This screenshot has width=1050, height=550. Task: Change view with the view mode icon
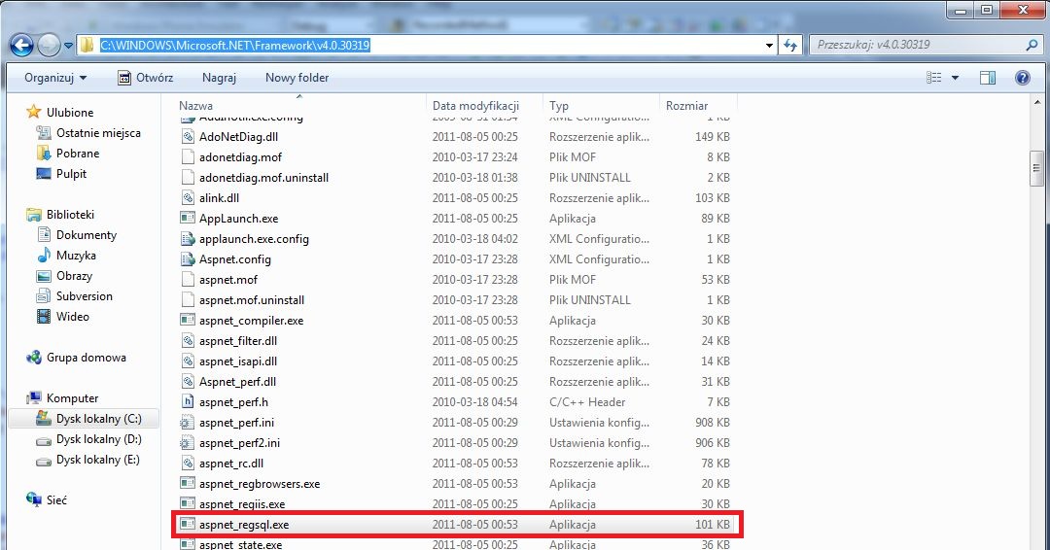pos(934,78)
